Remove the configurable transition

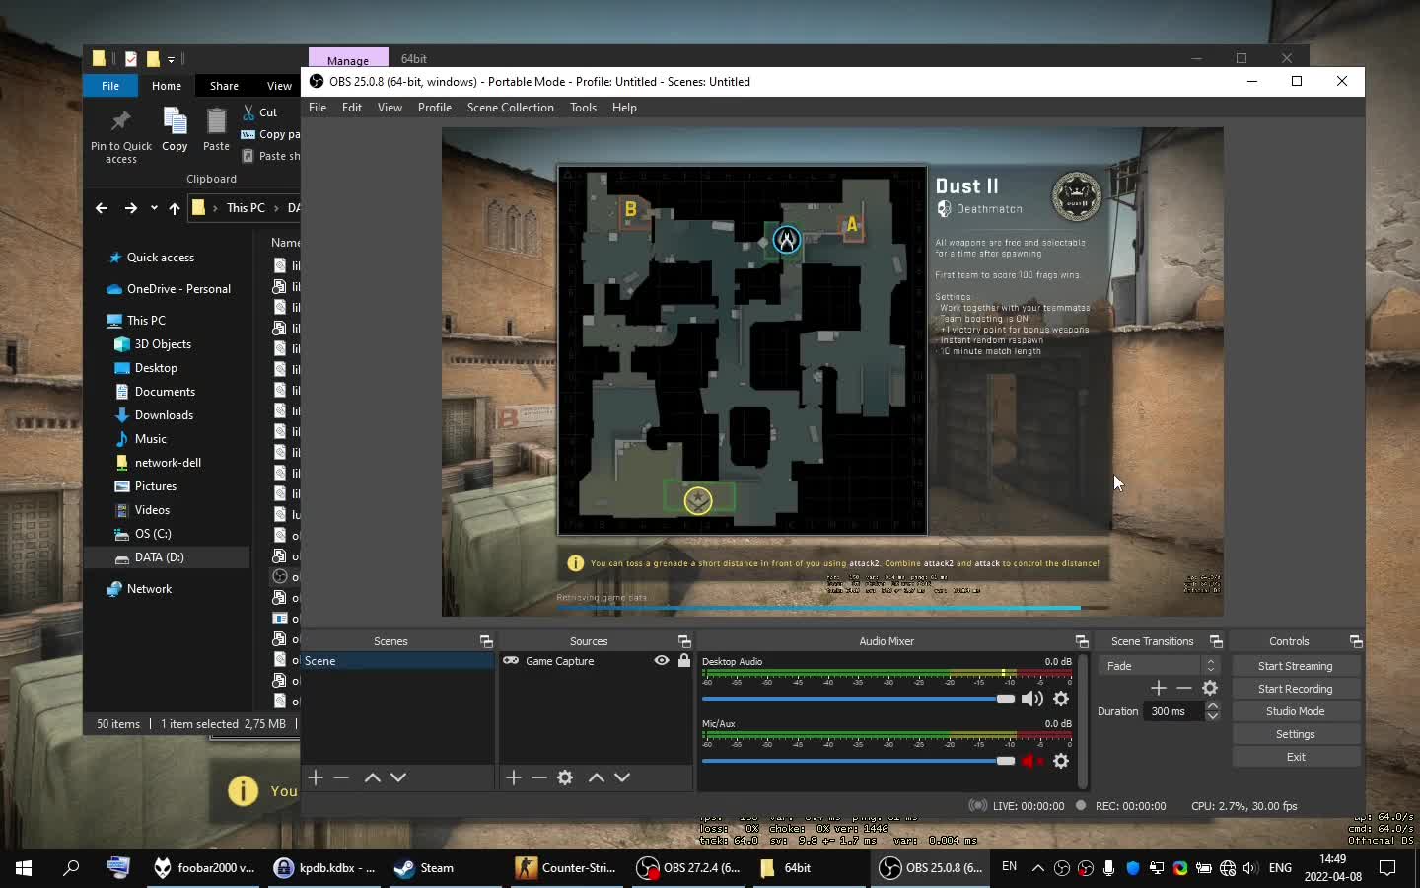1184,688
